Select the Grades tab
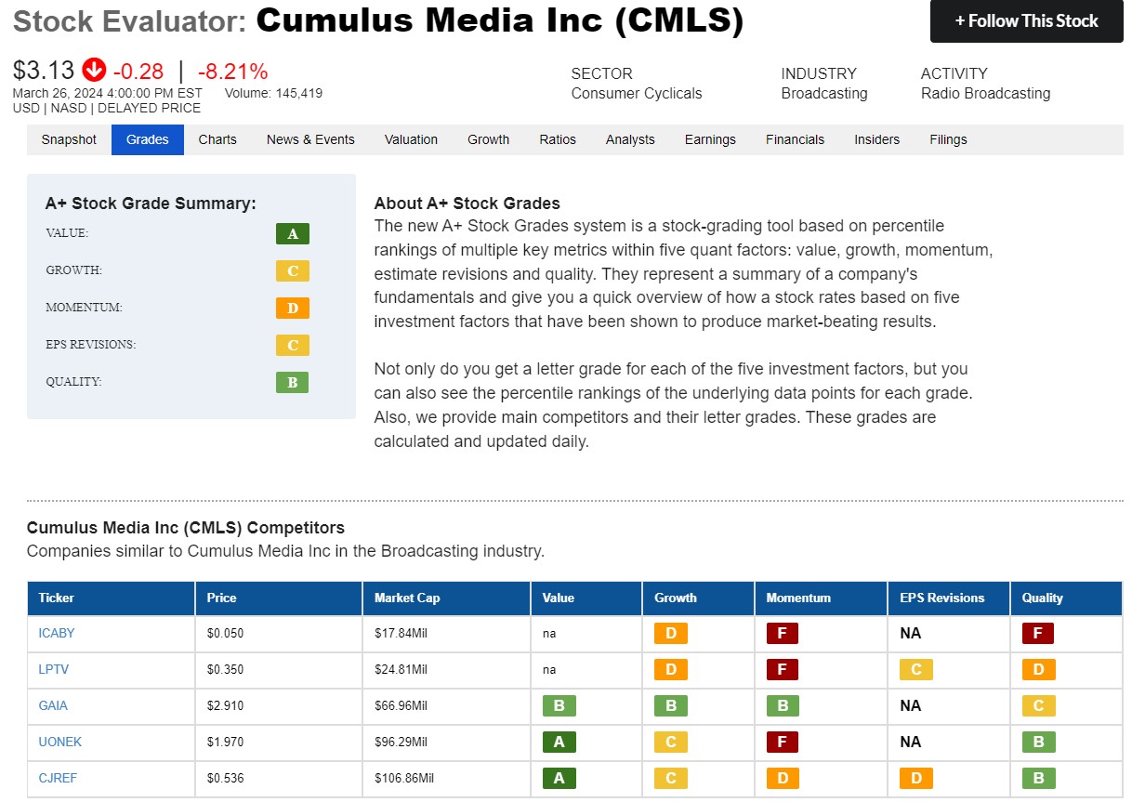The width and height of the screenshot is (1145, 802). click(148, 139)
